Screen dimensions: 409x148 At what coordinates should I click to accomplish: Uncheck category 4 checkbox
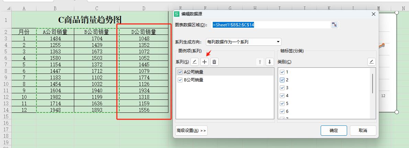click(282, 96)
